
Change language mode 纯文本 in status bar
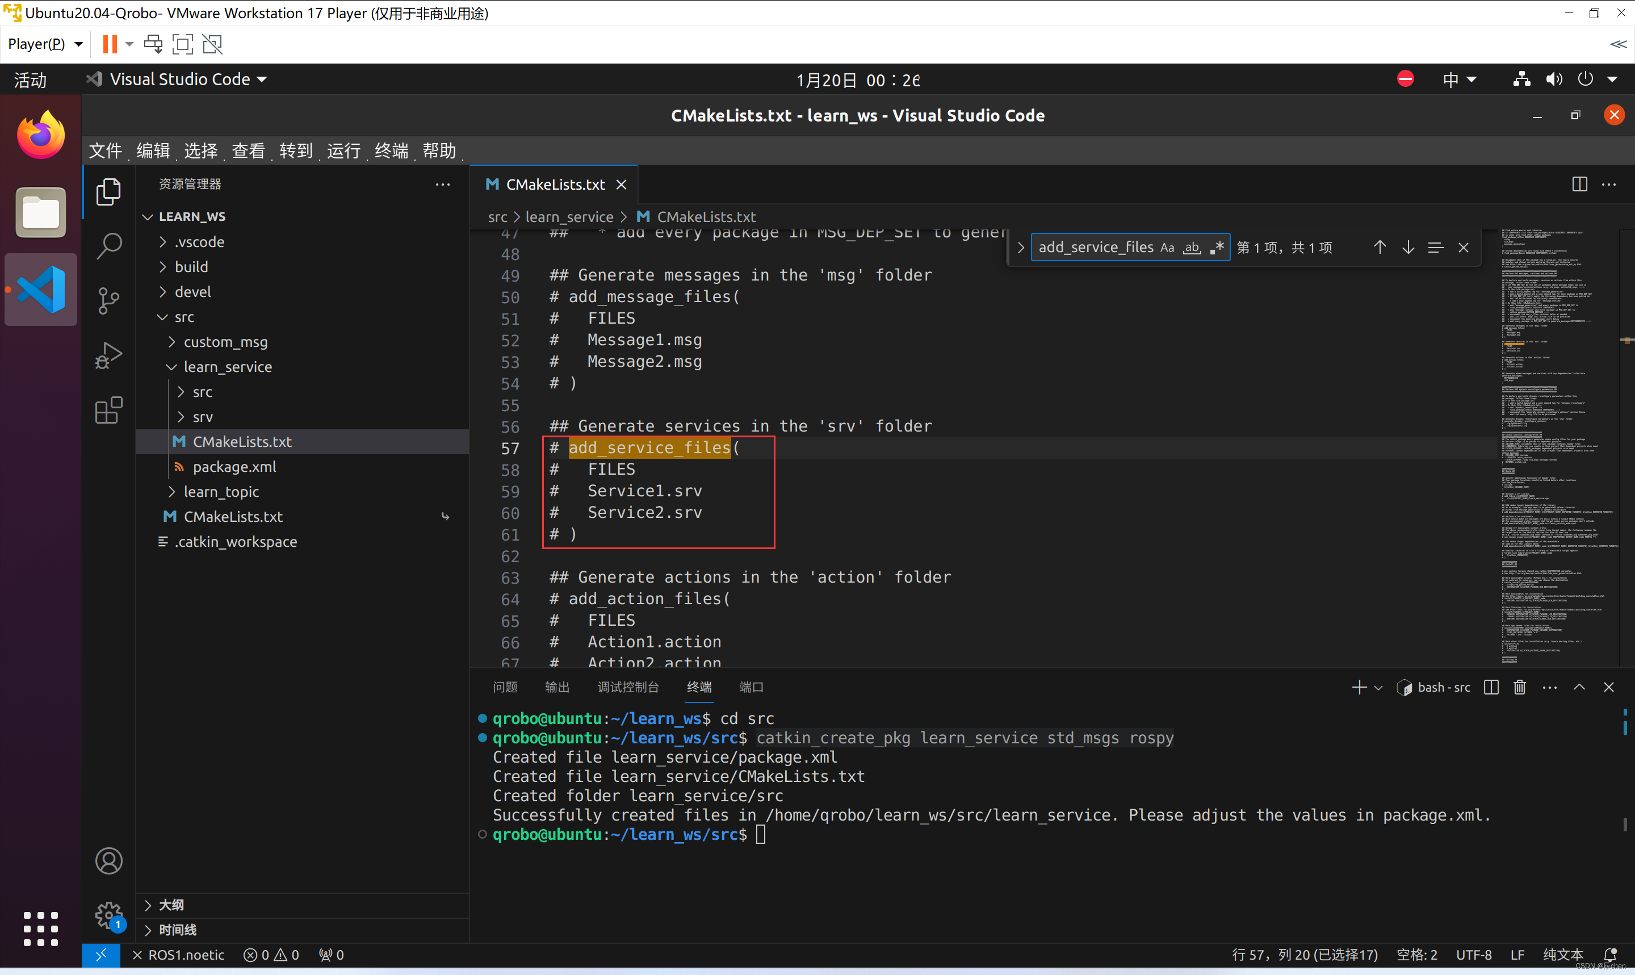click(x=1563, y=955)
